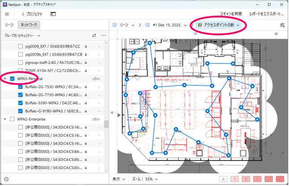289x186 pixels.
Task: Switch to the ゾーン tab
Action: point(10,25)
